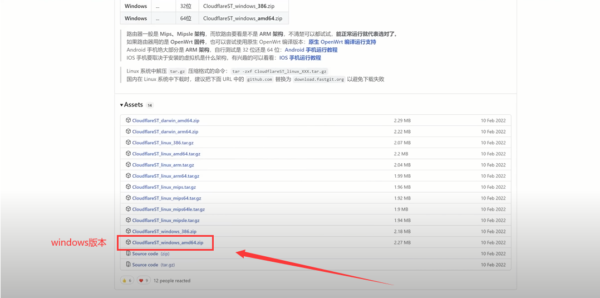Download CloudflareST_linux_arm.tar.gz
600x298 pixels.
tap(163, 165)
